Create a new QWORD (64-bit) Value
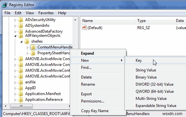This screenshot has height=117, width=186. click(x=156, y=91)
